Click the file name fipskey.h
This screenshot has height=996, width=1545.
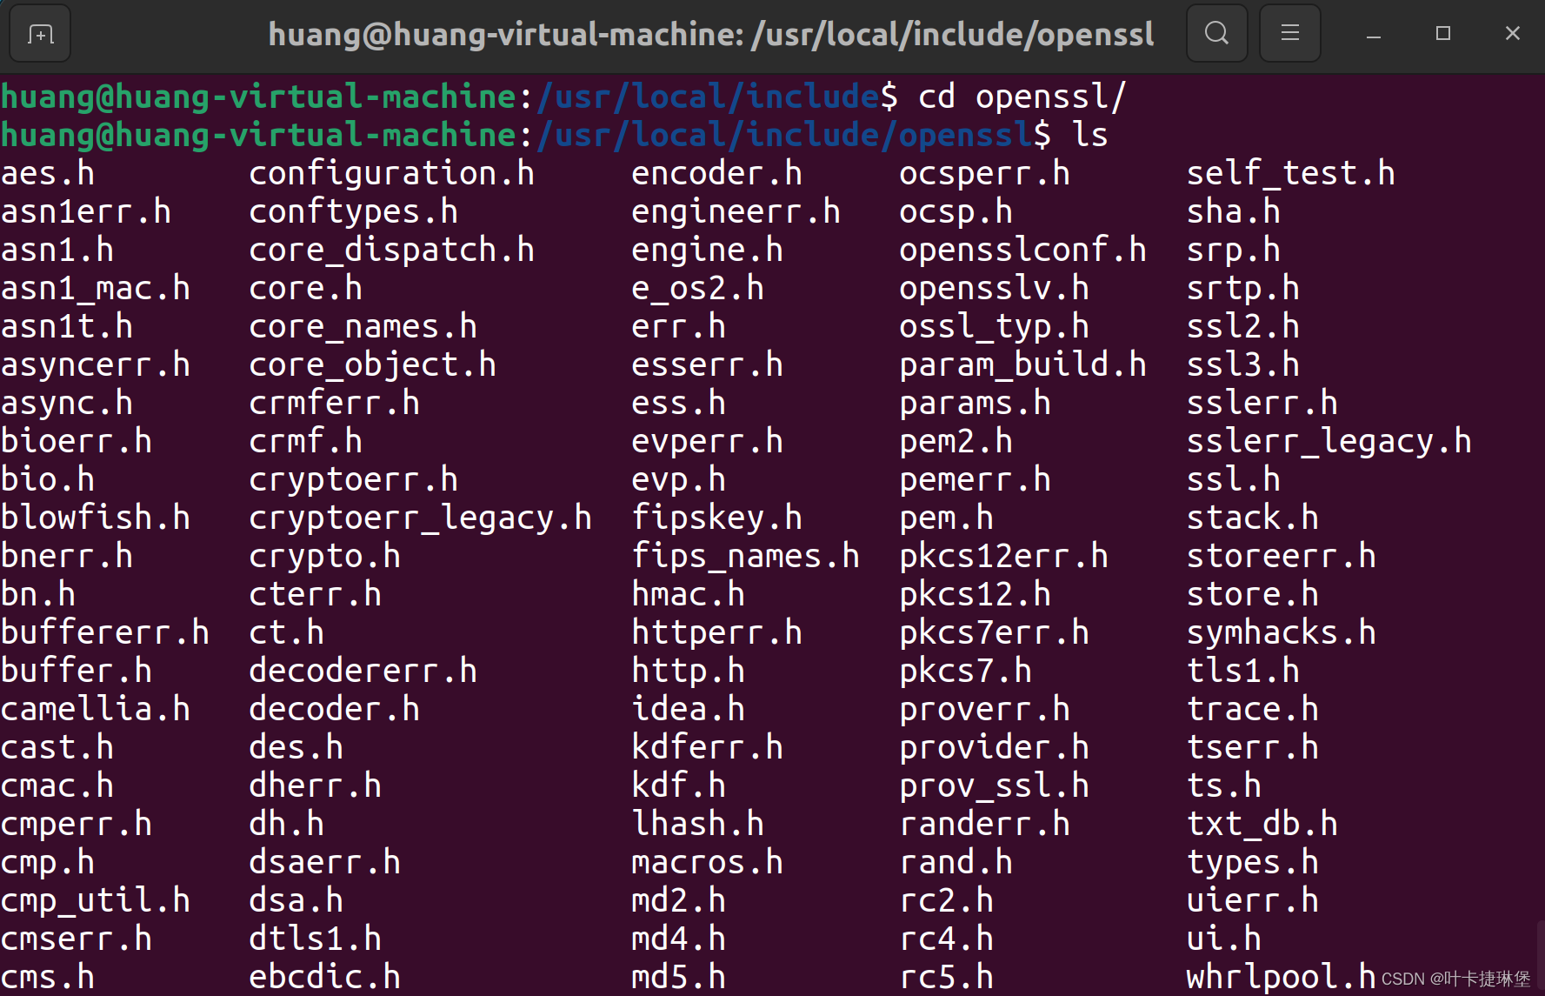pyautogui.click(x=717, y=518)
